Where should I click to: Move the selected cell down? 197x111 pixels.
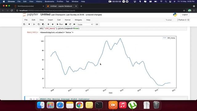53,24
